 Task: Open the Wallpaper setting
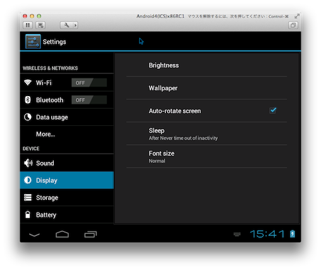click(206, 88)
